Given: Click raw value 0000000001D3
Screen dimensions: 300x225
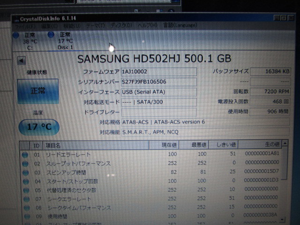Looking at the screenshot, I should (x=261, y=180).
